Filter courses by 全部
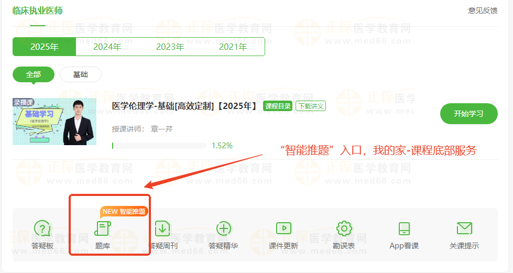This screenshot has height=273, width=513. coord(34,74)
